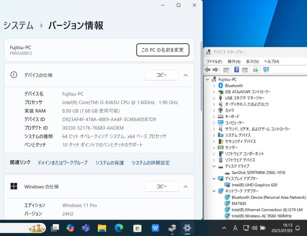Image resolution: width=307 pixels, height=236 pixels.
Task: Click the edition value Windows 11 Pro
Action: pos(80,205)
